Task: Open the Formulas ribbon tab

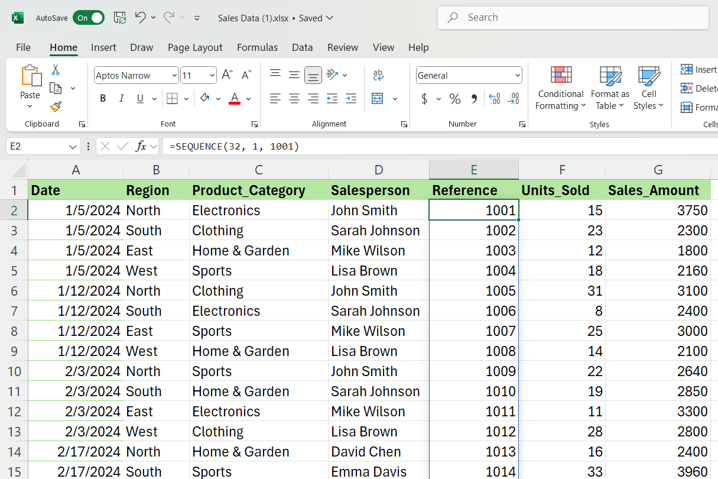Action: pos(257,47)
